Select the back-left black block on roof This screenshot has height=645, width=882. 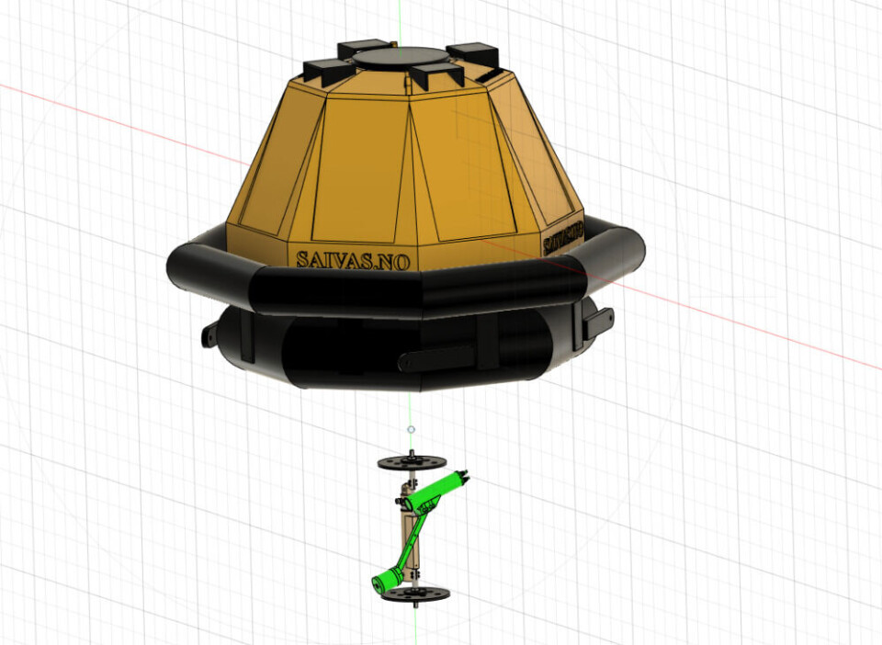365,48
